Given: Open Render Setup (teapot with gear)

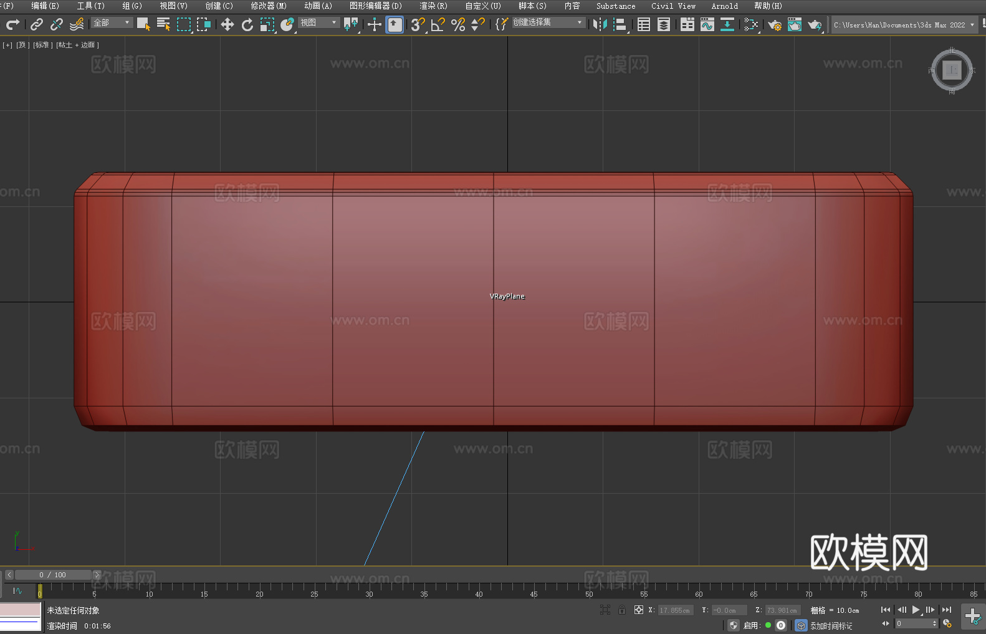Looking at the screenshot, I should [x=775, y=24].
